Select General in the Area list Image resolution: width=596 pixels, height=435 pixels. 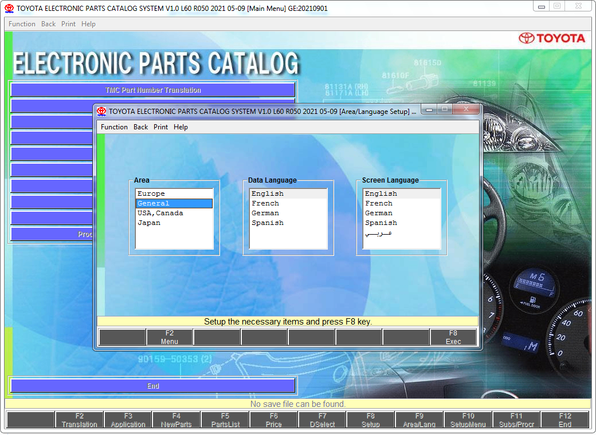[174, 203]
